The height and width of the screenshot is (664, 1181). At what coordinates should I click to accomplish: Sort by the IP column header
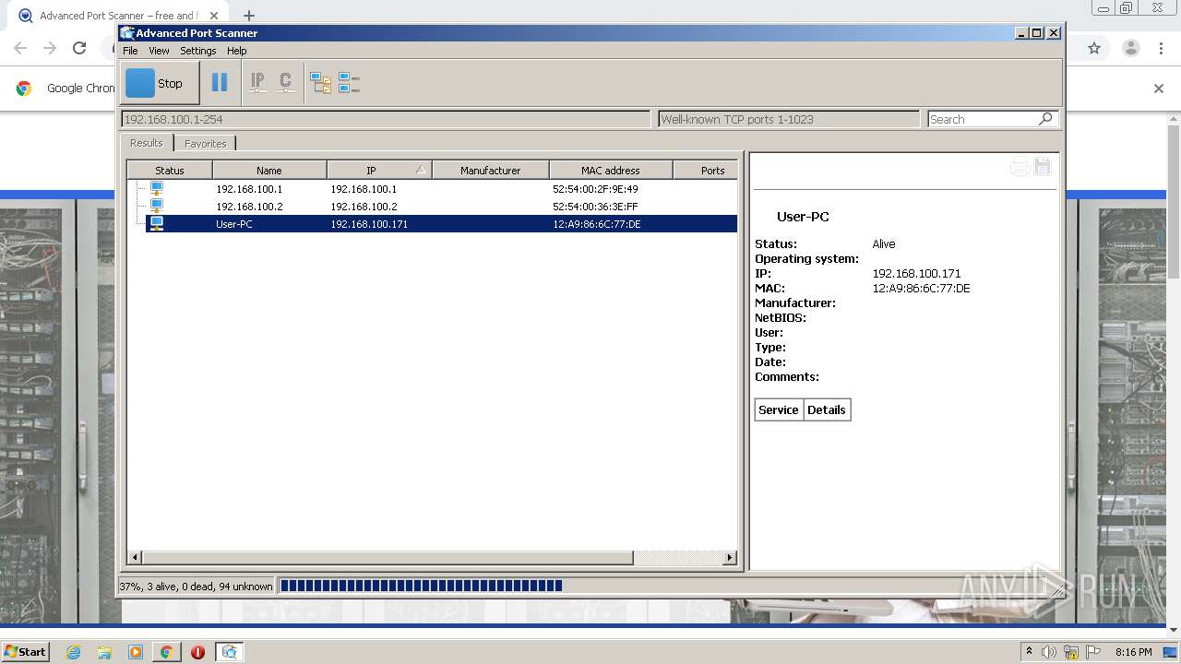point(379,170)
